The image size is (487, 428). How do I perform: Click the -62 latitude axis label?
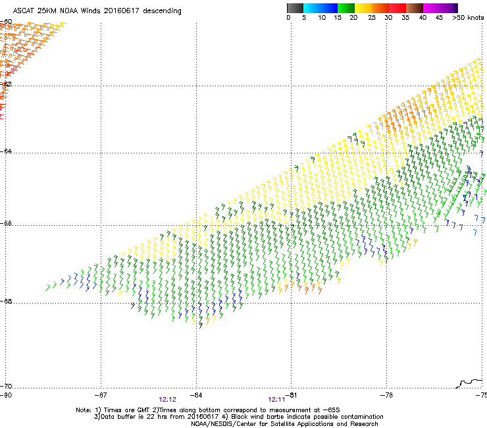(6, 84)
